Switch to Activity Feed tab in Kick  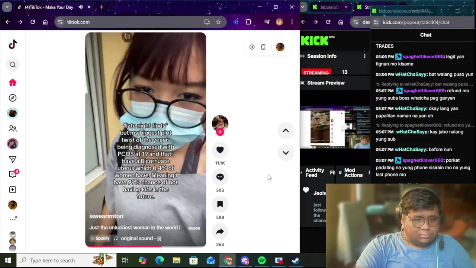click(315, 172)
